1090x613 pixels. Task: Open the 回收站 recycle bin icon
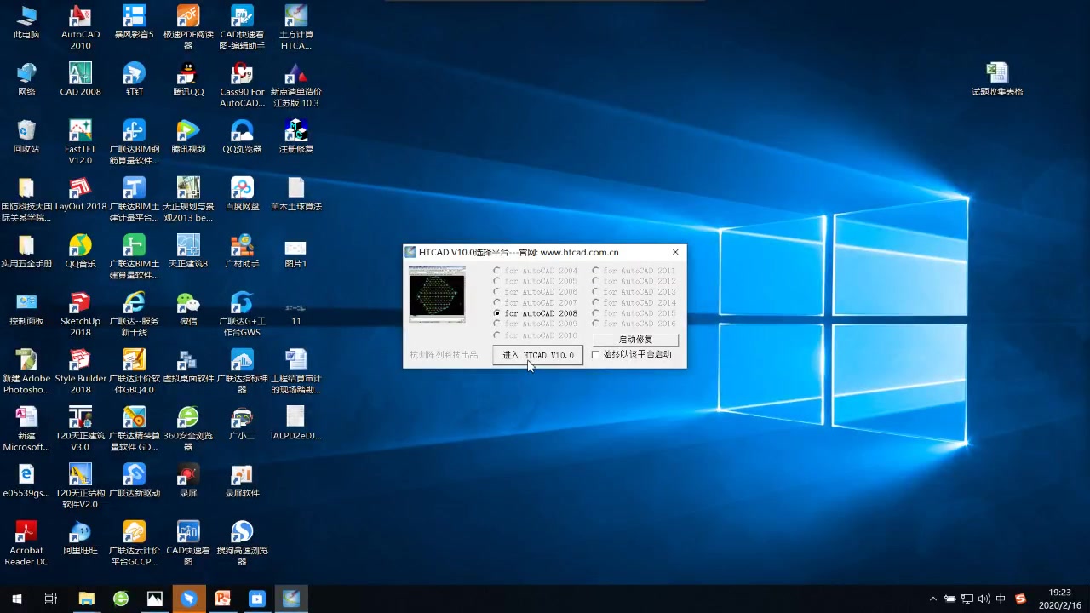click(x=26, y=136)
